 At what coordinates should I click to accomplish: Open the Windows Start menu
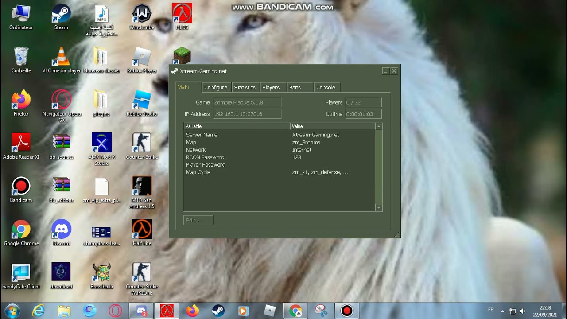tap(12, 311)
